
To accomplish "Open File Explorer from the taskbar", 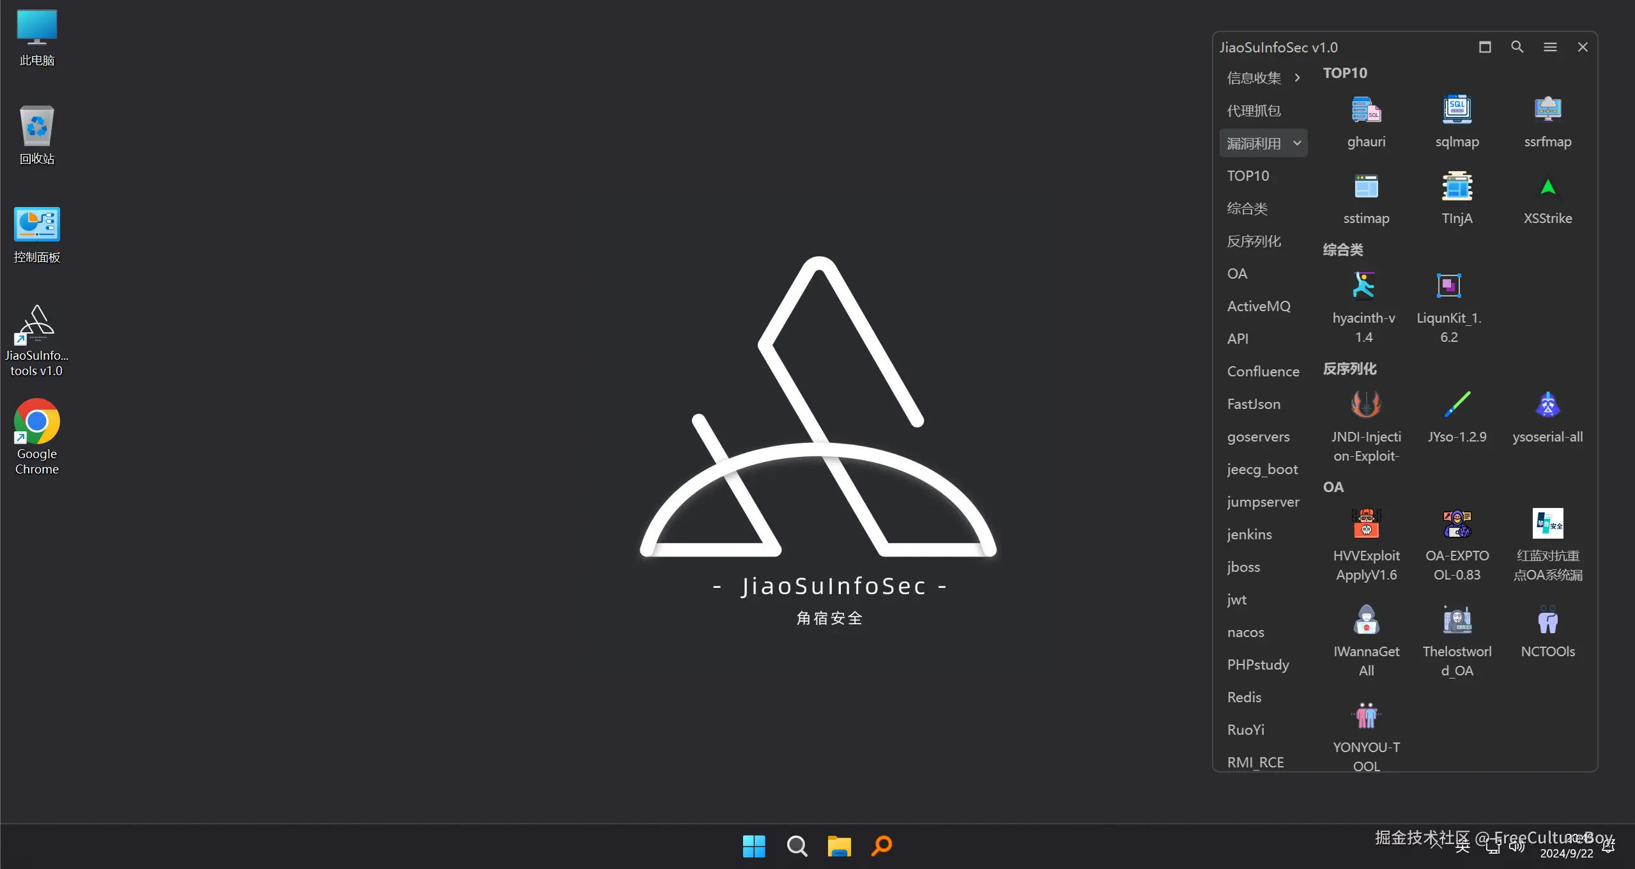I will pyautogui.click(x=839, y=846).
